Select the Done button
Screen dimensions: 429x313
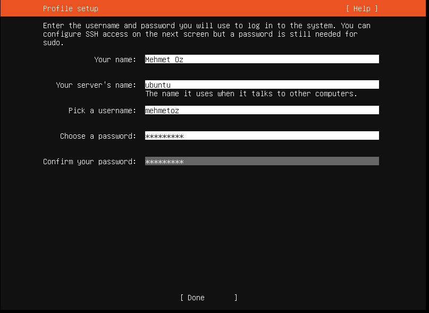(209, 298)
